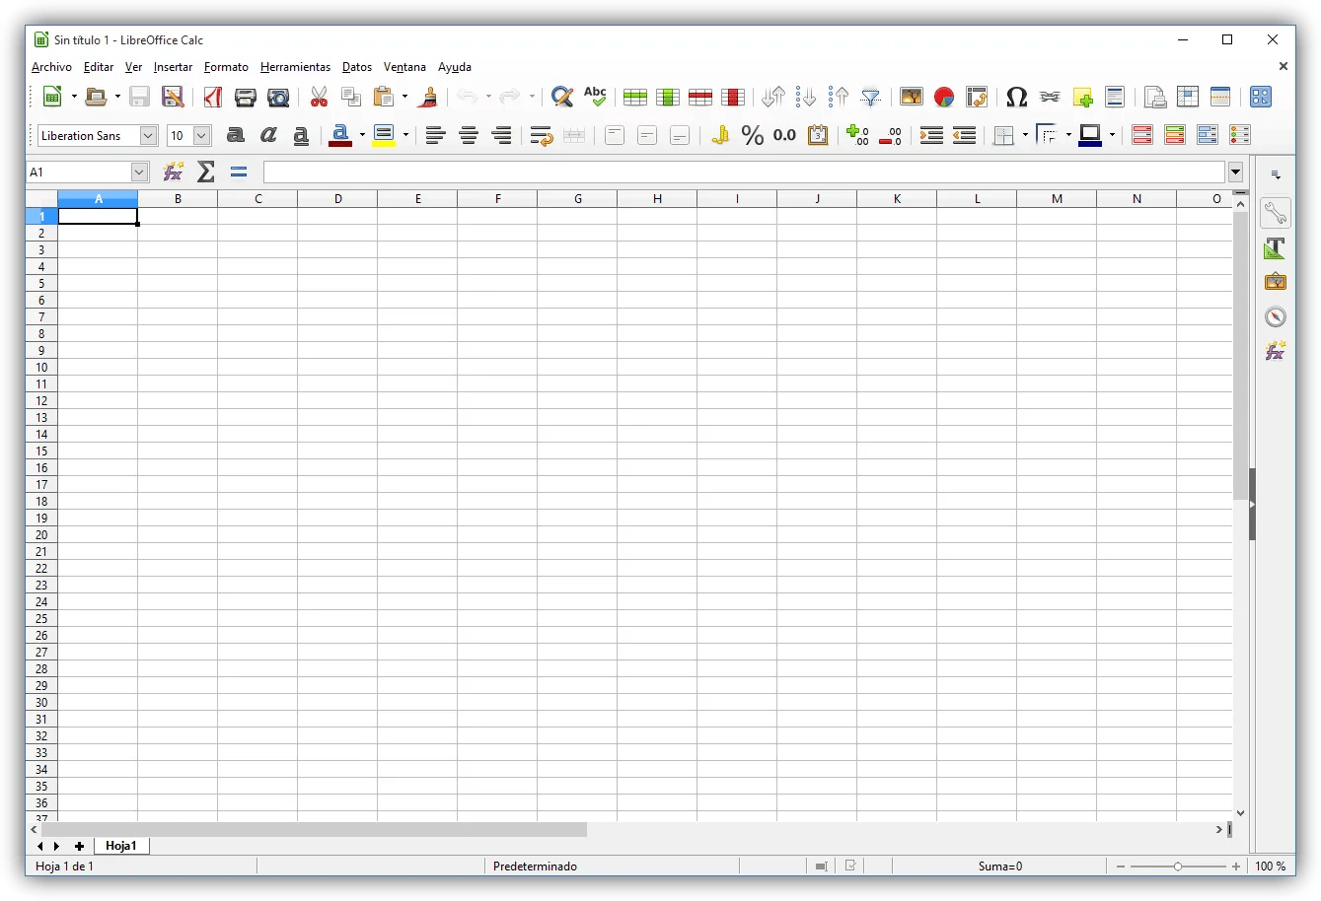Image resolution: width=1321 pixels, height=901 pixels.
Task: Open the Formato menu
Action: 226,67
